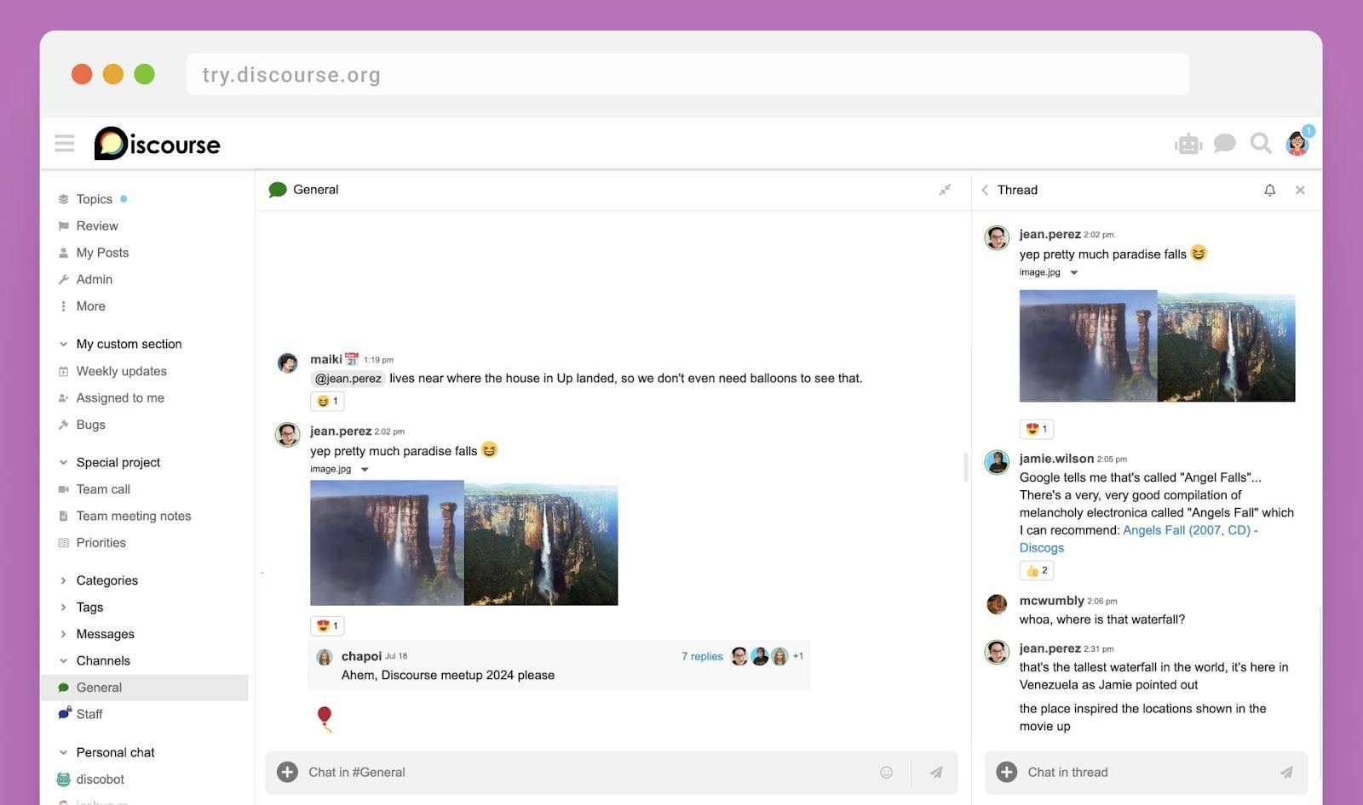Open search from the header
The width and height of the screenshot is (1363, 805).
point(1261,143)
